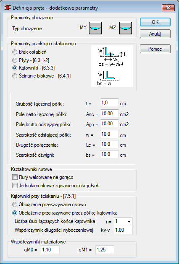Select Obciążenie przekazywane osiowo option
The height and width of the screenshot is (264, 179).
tap(49, 204)
